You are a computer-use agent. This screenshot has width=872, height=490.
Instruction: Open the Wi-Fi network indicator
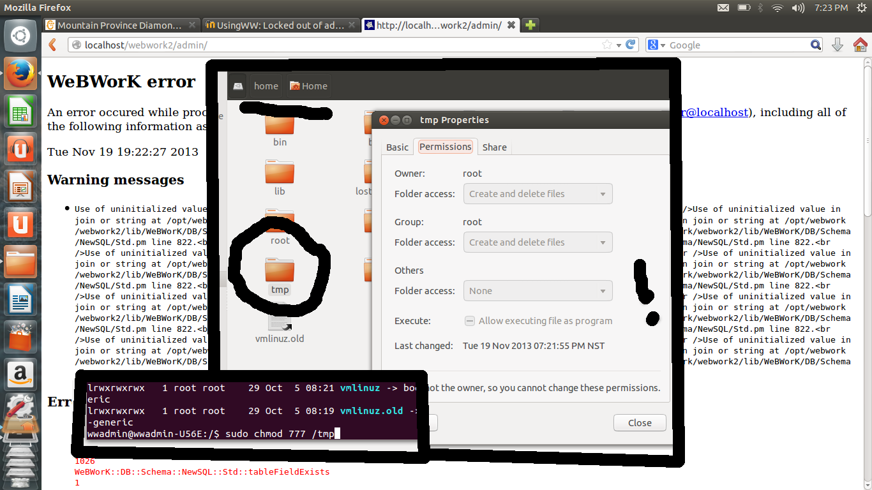[777, 8]
